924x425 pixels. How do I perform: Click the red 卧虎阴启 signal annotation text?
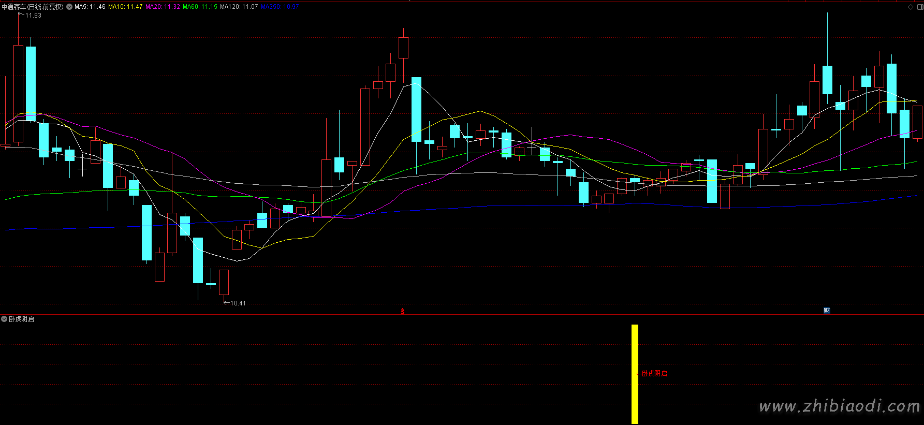pos(655,373)
